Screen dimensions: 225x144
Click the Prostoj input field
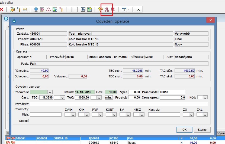[134, 97]
